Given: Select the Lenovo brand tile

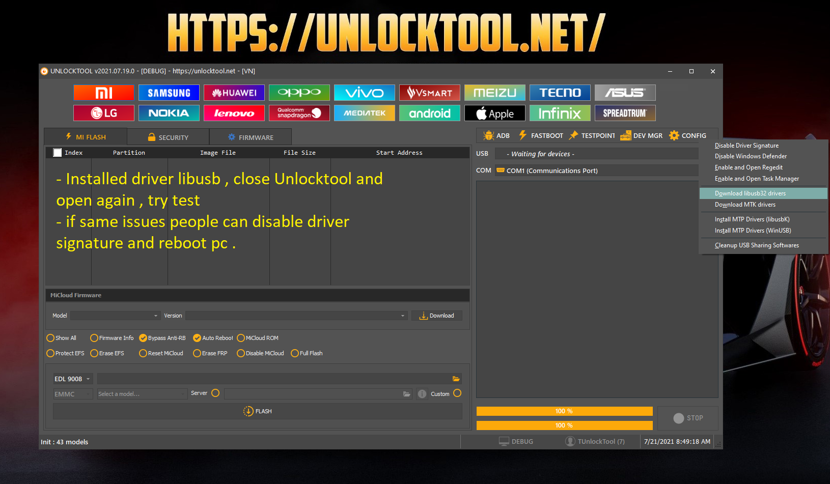Looking at the screenshot, I should (x=234, y=113).
